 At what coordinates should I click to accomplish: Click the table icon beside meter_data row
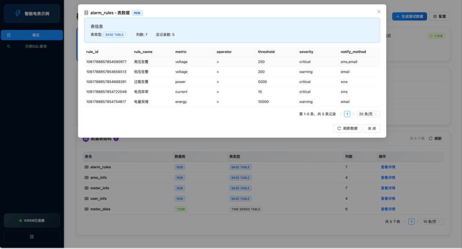pyautogui.click(x=86, y=209)
